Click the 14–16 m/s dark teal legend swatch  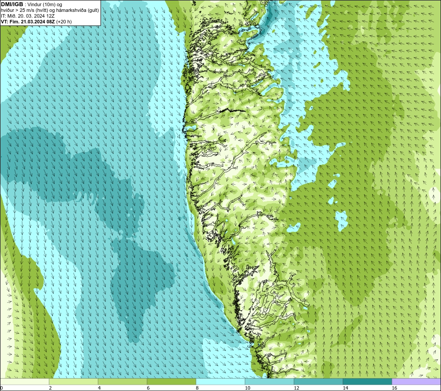coord(367,382)
